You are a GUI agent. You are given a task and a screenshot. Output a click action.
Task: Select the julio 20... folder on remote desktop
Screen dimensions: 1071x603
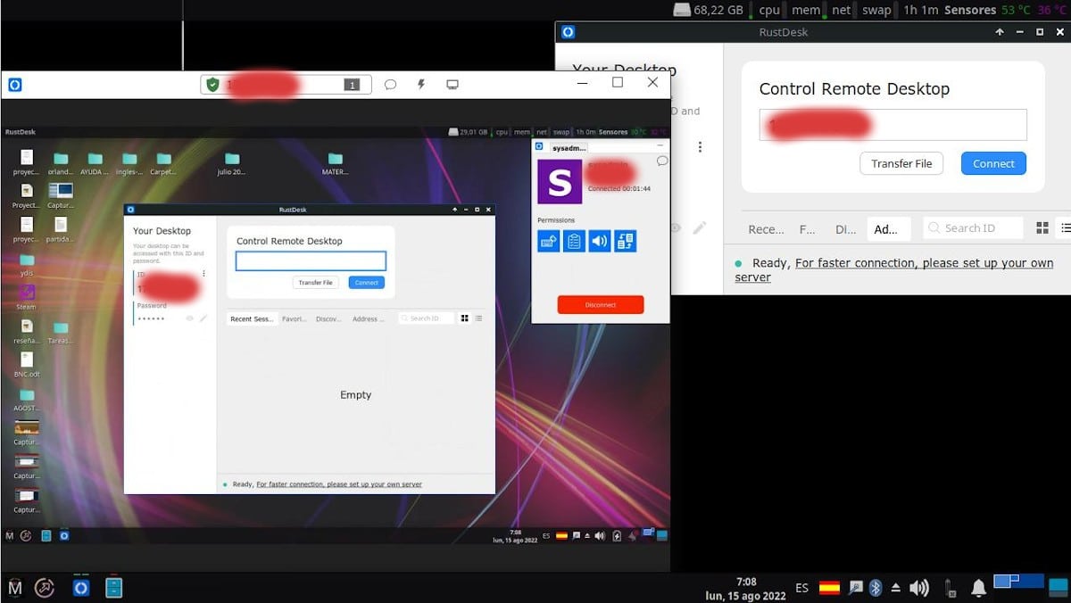point(231,163)
